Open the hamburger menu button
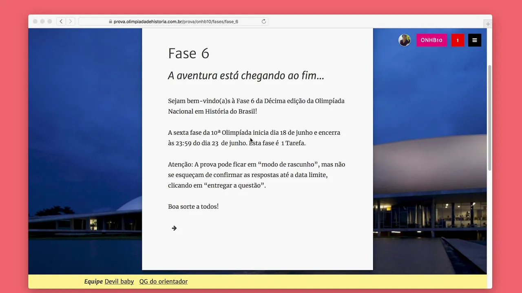522x293 pixels. (x=475, y=40)
